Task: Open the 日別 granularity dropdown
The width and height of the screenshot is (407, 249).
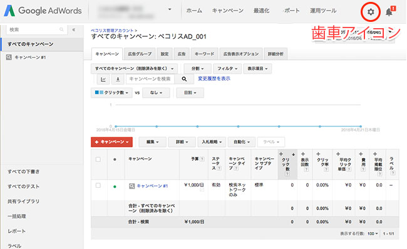Action: click(x=190, y=93)
